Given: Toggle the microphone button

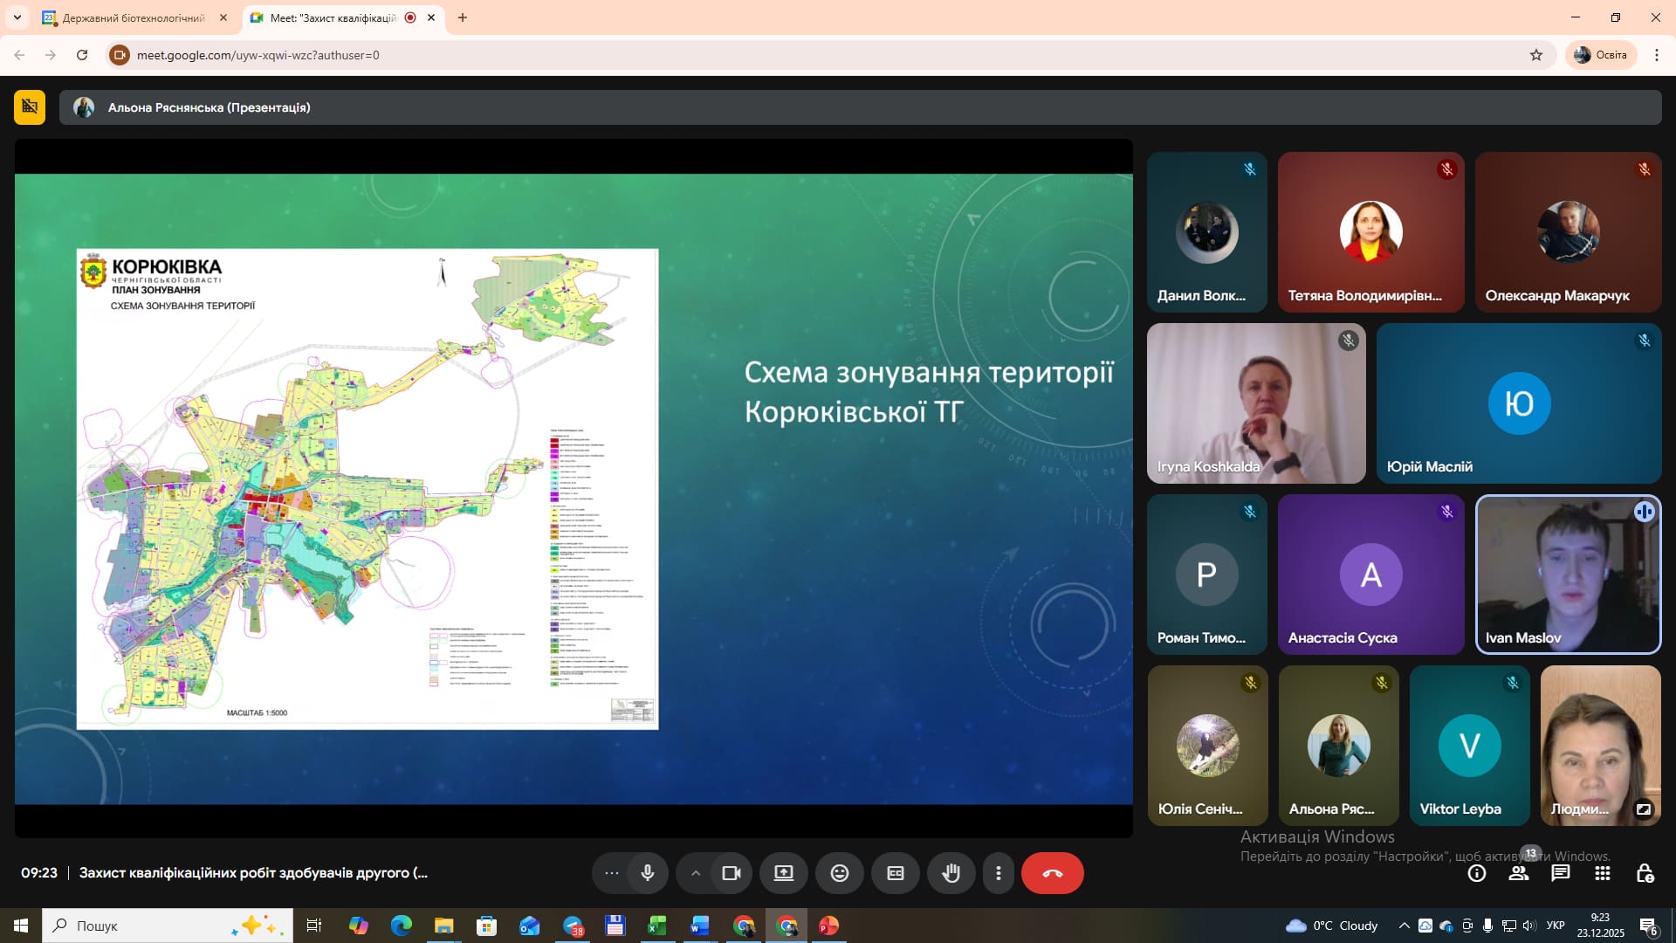Looking at the screenshot, I should 647,873.
